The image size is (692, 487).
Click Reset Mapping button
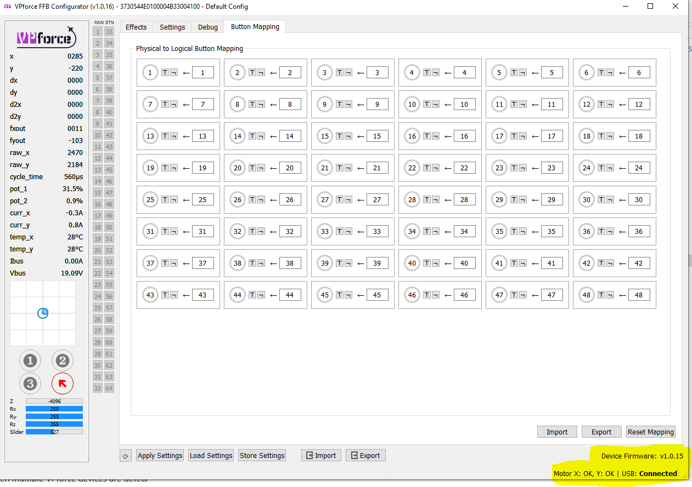[x=651, y=432]
